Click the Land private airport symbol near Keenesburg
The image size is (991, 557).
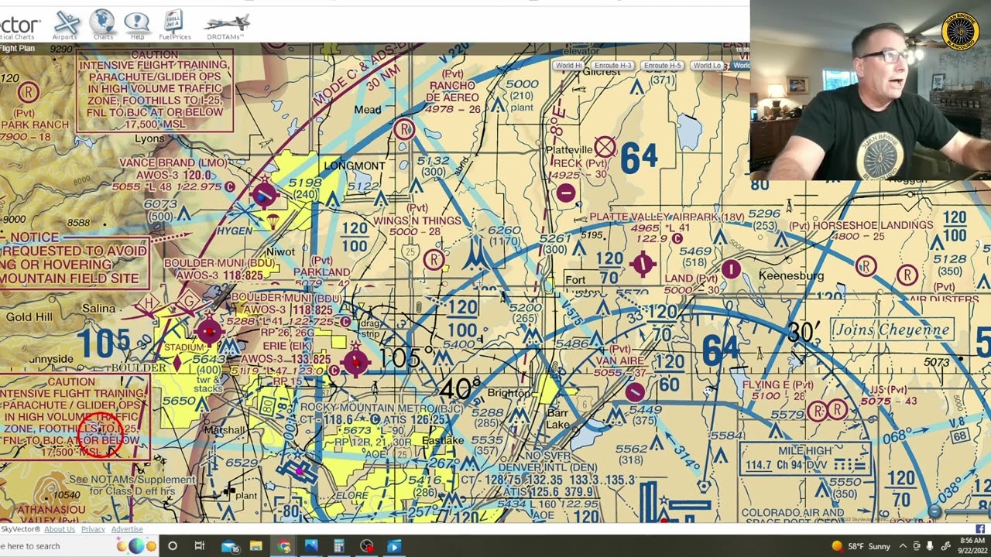(x=731, y=269)
